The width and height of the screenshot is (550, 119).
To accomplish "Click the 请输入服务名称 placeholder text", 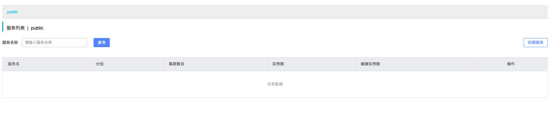I will pos(38,43).
